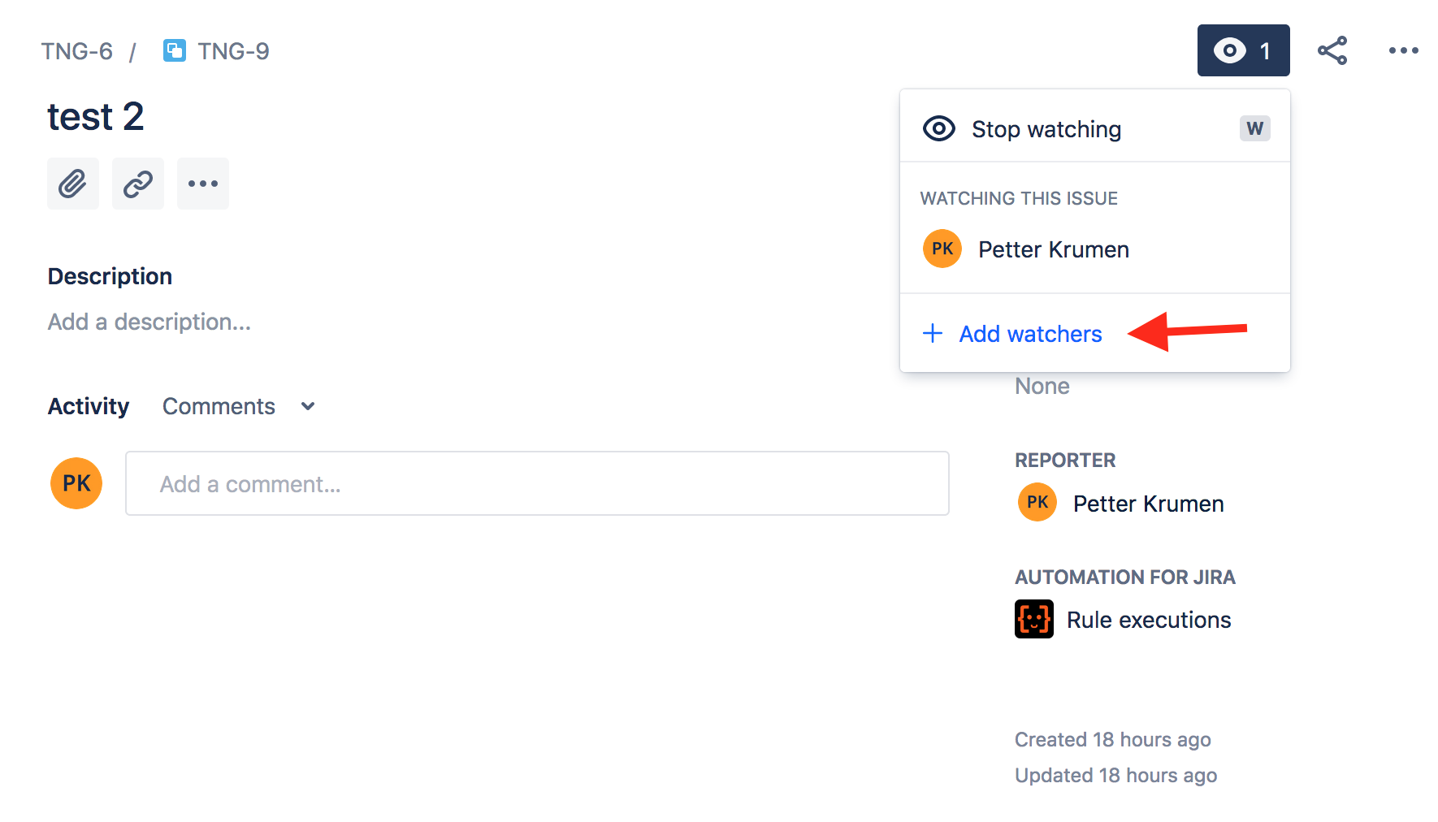Viewport: 1438px width, 822px height.
Task: Add watchers to the issue
Action: [1029, 333]
